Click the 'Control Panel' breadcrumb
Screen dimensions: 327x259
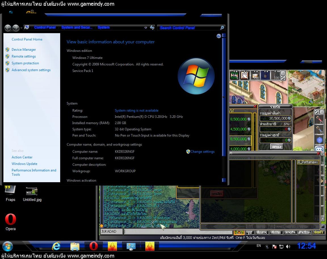(x=45, y=27)
